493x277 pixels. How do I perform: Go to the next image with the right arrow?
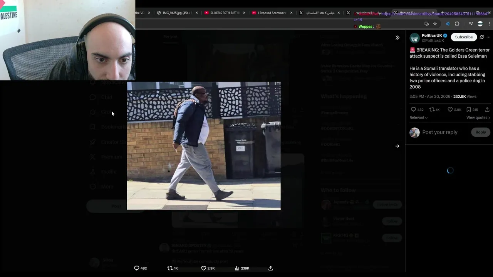coord(397,146)
